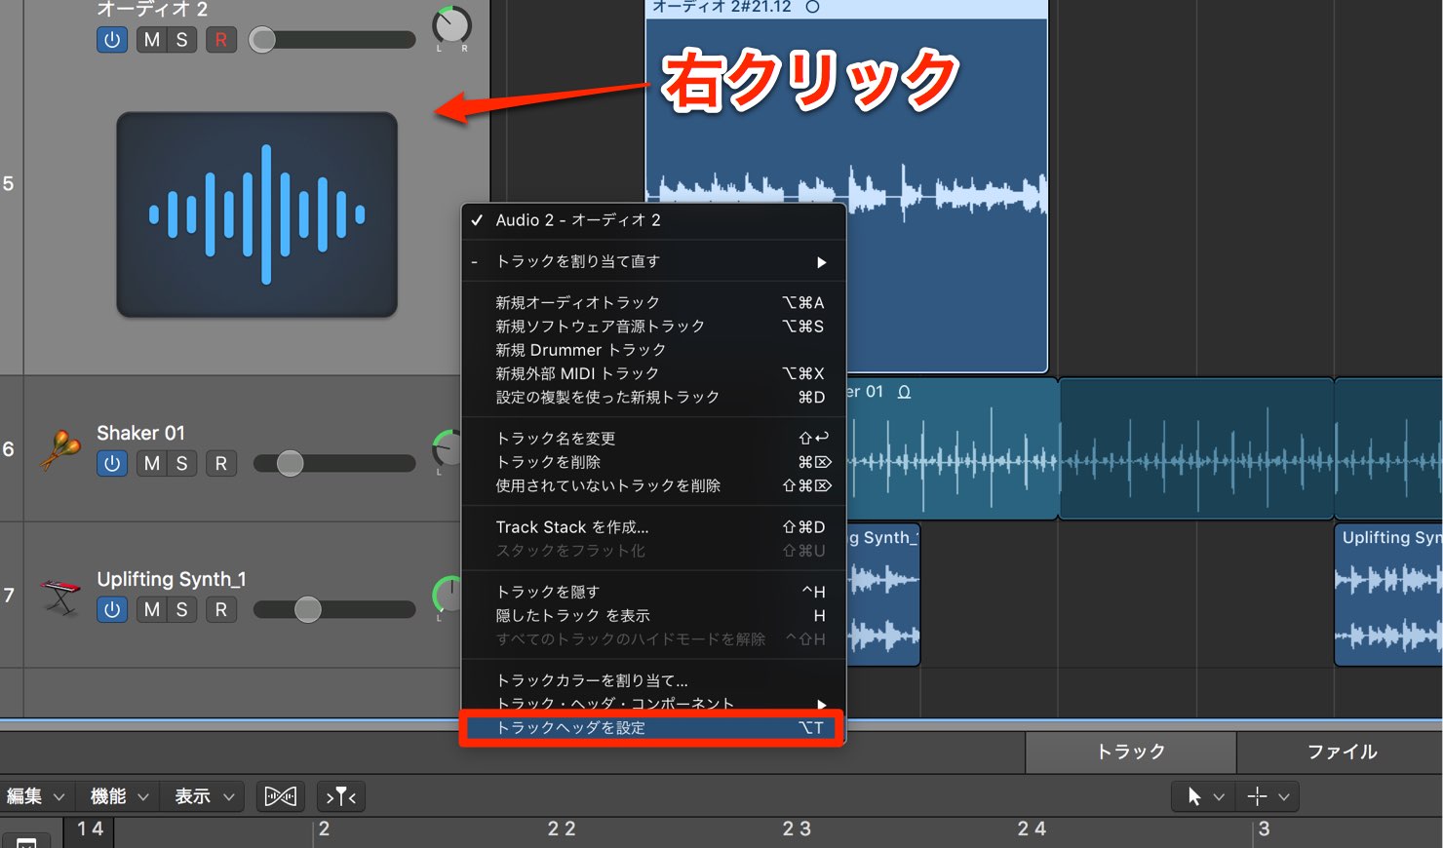Click the Uplifting Synth_1 keyboard track icon
Screen dimensions: 1443x848
click(60, 596)
